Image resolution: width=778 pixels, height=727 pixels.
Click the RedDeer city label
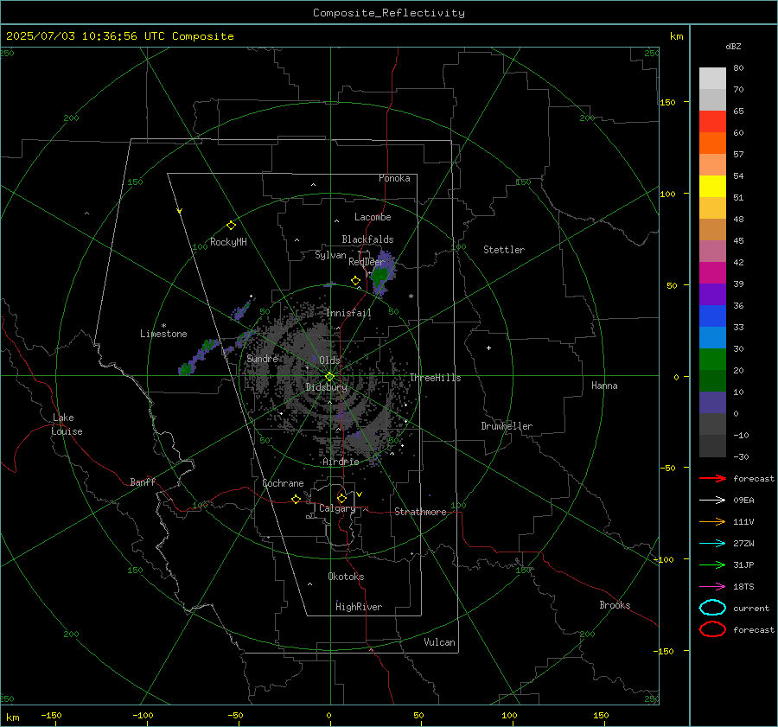367,262
